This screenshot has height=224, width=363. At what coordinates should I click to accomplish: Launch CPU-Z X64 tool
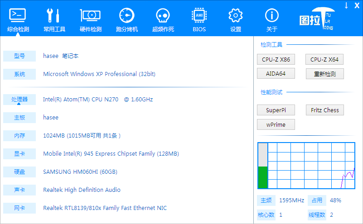pos(324,59)
